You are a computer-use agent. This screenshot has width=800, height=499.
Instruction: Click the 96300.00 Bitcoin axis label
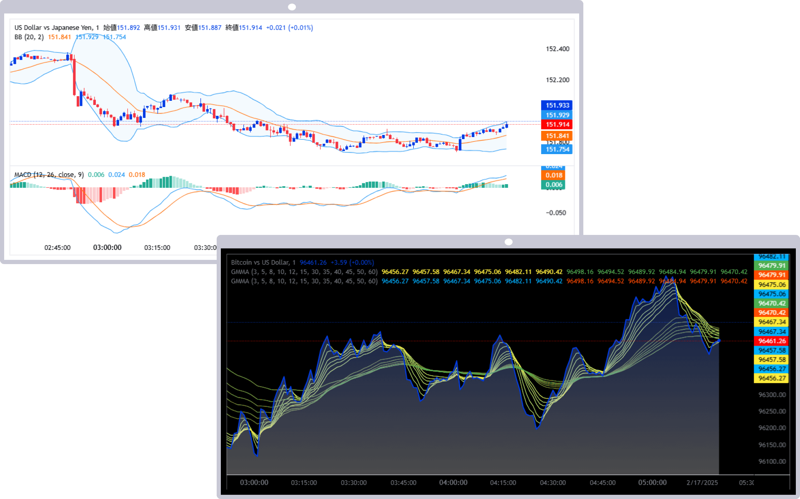[x=772, y=394]
